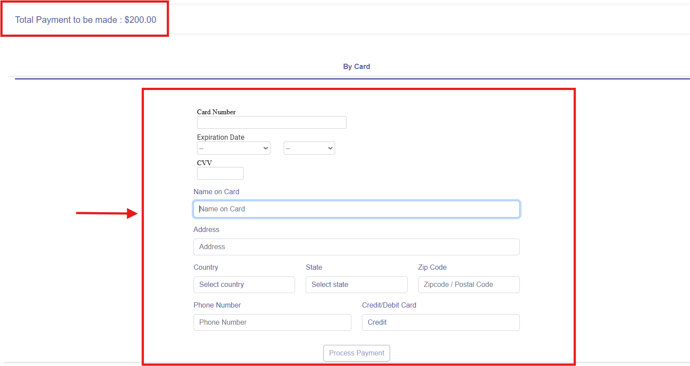Open the Select country field

click(x=244, y=285)
